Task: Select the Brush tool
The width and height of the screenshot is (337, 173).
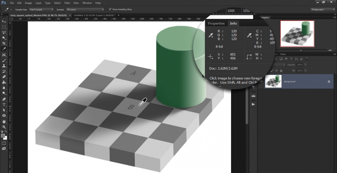Action: point(4,61)
